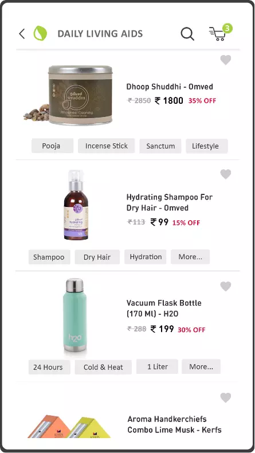
Task: Expand More tags under Hydrating Shampoo
Action: (190, 257)
